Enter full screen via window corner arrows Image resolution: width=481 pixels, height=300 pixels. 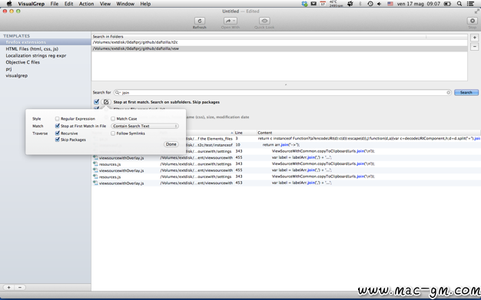476,12
